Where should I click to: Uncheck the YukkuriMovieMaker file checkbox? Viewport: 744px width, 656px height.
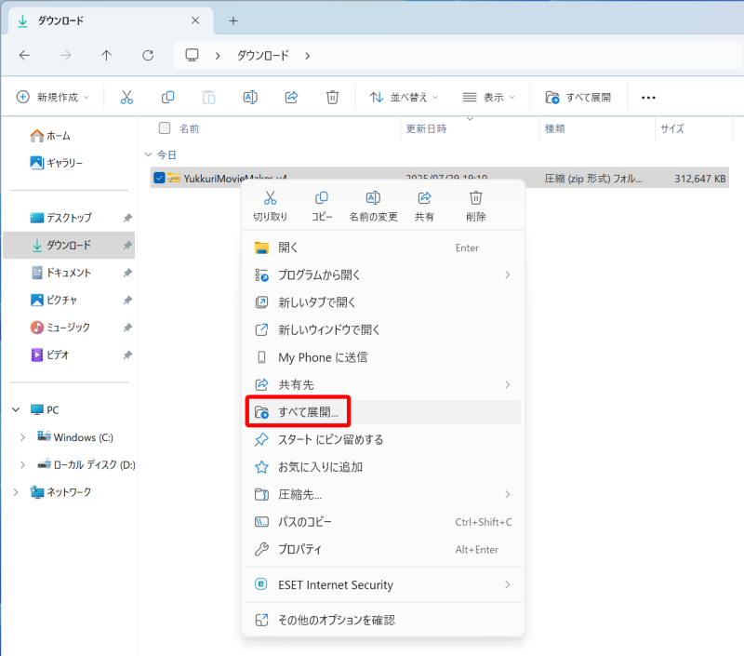pos(159,178)
